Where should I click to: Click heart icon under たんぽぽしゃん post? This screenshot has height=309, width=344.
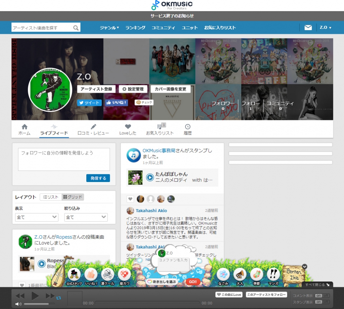[x=130, y=199]
